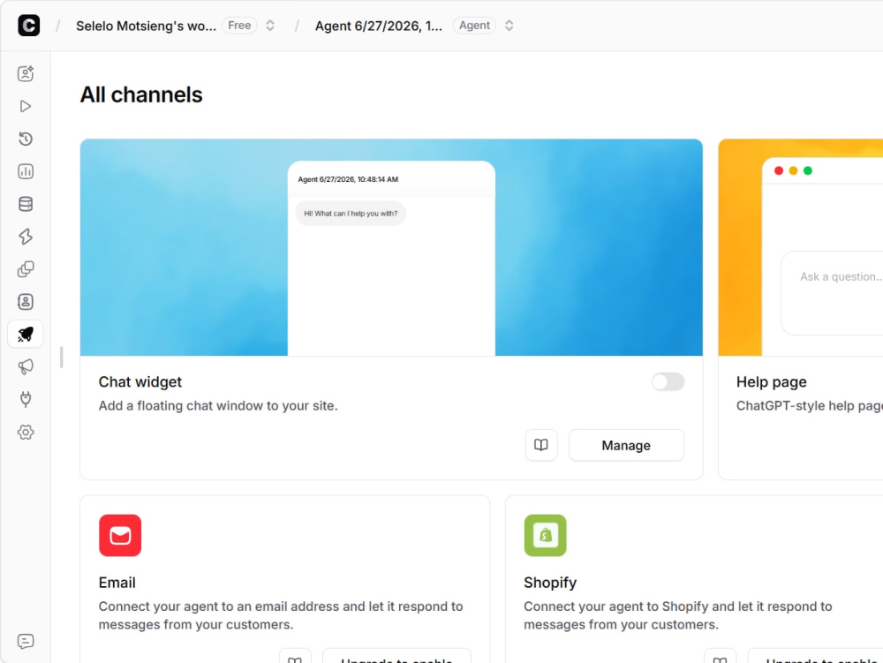This screenshot has width=883, height=663.
Task: Click 'Hi! What can I help you with?' bubble
Action: coord(351,214)
